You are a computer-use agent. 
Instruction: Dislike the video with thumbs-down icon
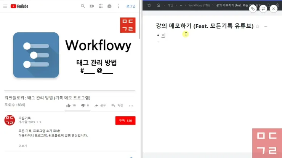[83, 106]
